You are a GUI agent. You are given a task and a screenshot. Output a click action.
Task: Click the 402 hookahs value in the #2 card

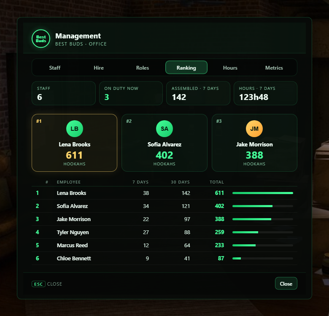[x=164, y=155]
